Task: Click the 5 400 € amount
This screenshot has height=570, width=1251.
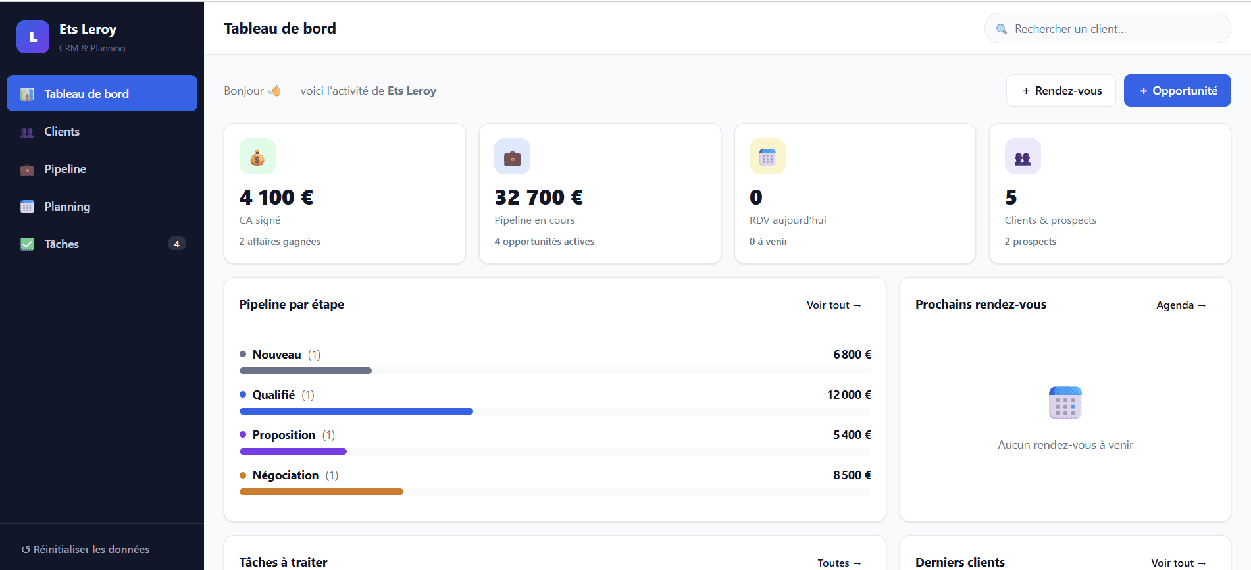Action: point(852,435)
